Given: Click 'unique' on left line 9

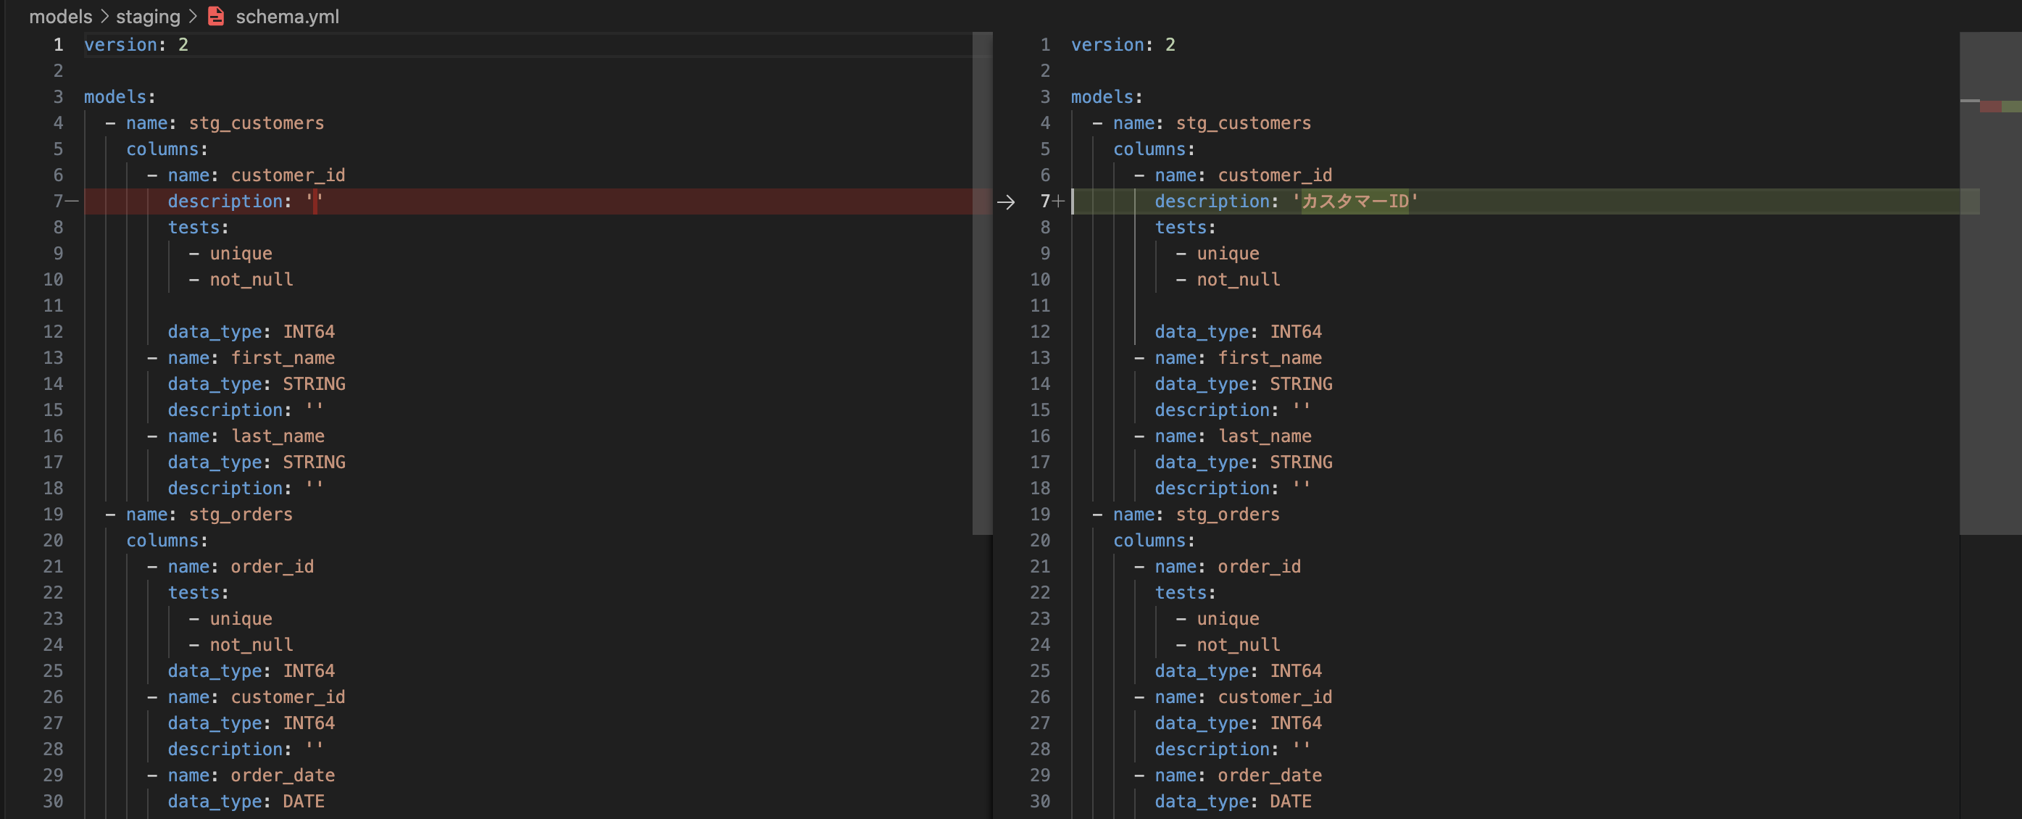Looking at the screenshot, I should pos(241,254).
